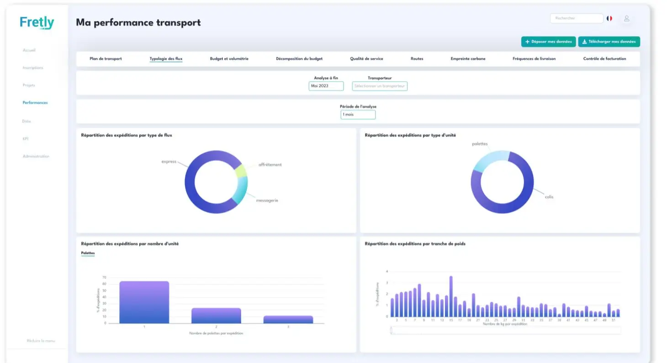Click the 'affrètement' chart label
The image size is (667, 363).
coord(270,165)
